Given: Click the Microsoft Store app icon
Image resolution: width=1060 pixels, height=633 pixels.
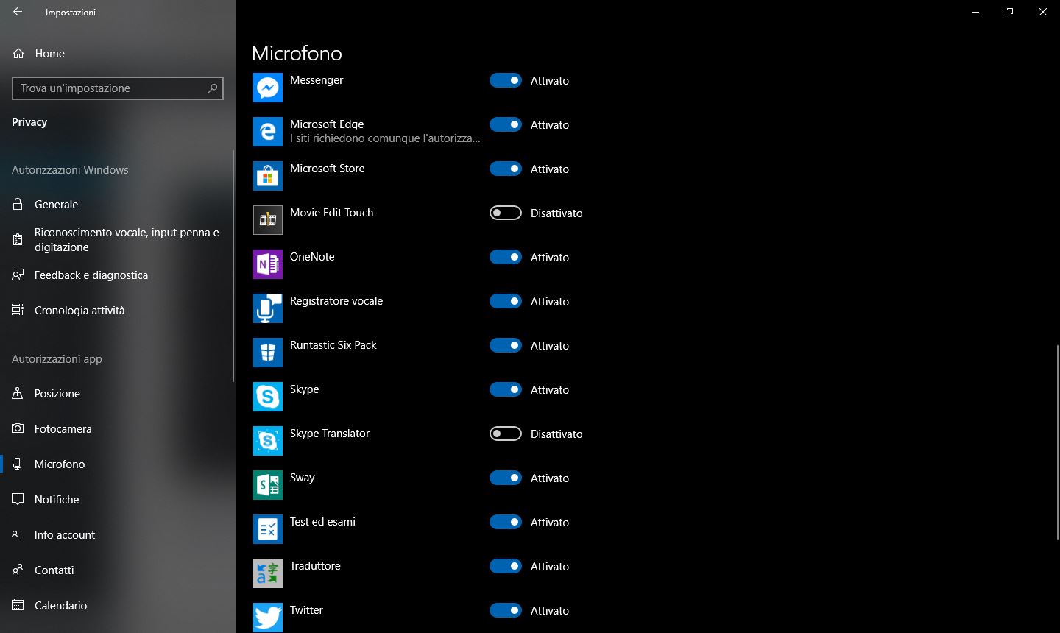Looking at the screenshot, I should click(x=268, y=176).
